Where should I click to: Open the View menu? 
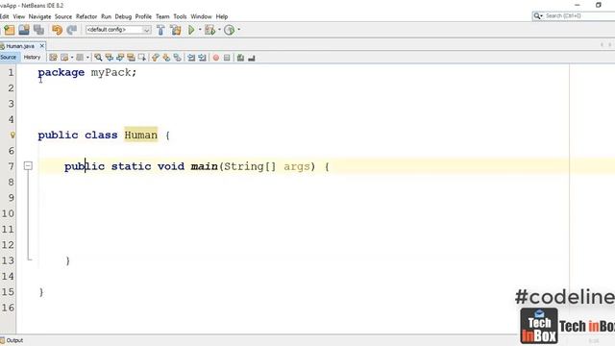coord(19,16)
